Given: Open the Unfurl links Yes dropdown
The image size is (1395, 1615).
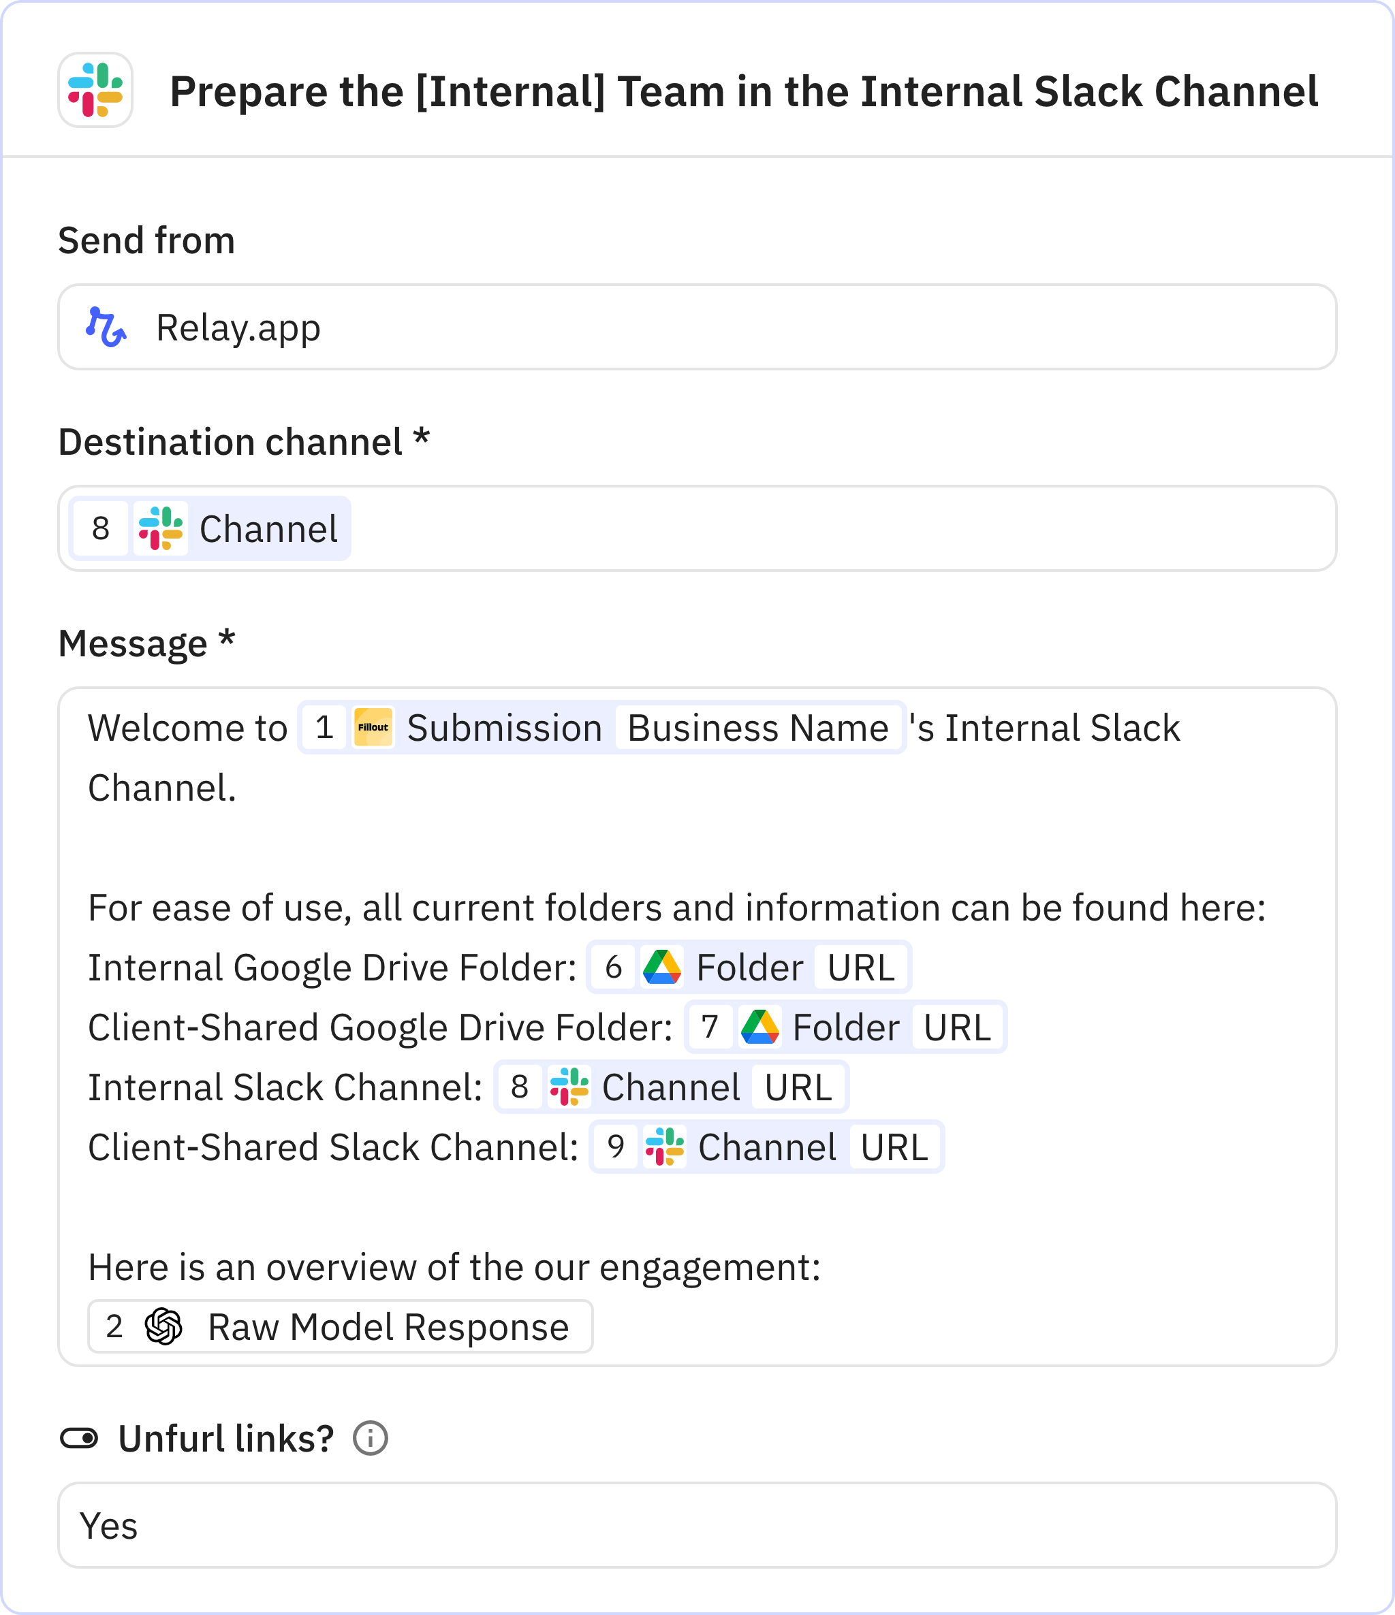Looking at the screenshot, I should [x=697, y=1524].
